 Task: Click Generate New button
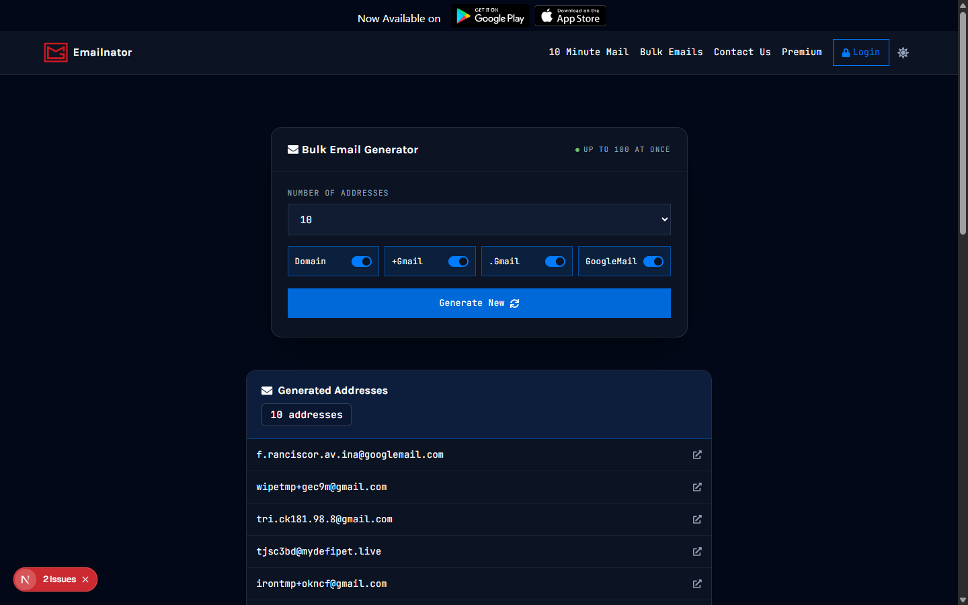pos(479,303)
